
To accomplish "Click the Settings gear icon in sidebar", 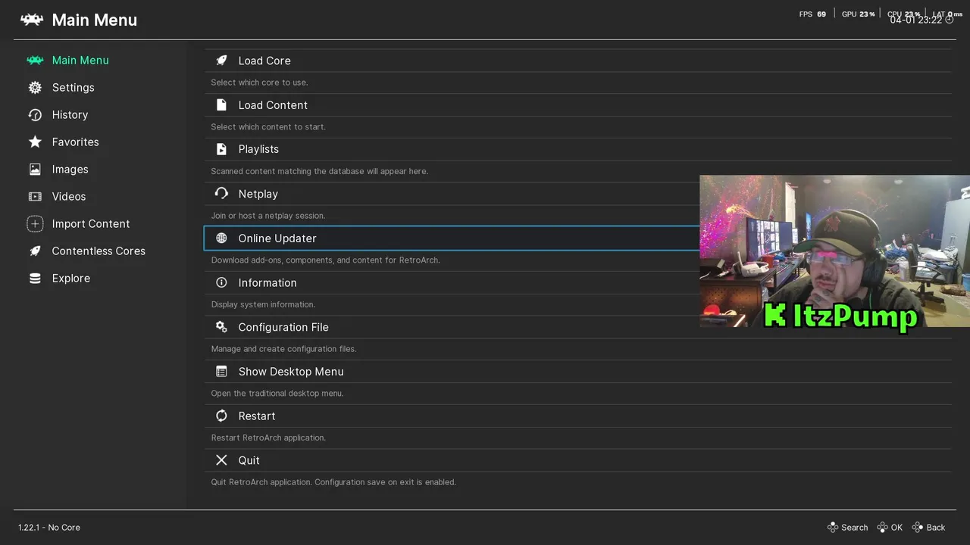I will click(35, 88).
